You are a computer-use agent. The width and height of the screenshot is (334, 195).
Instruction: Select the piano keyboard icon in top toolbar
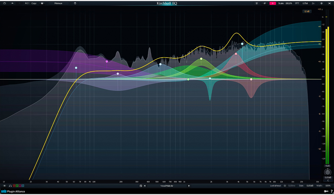click(42, 3)
